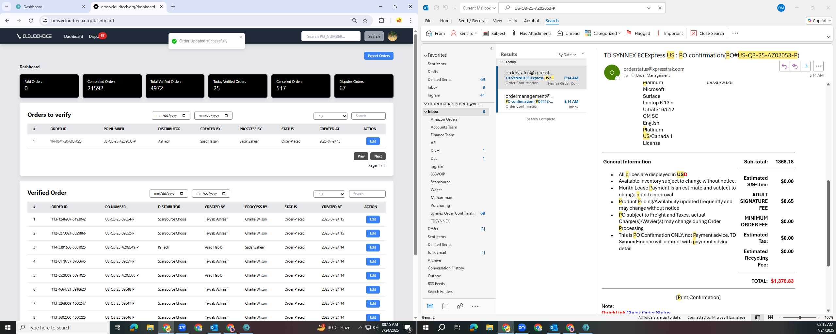The width and height of the screenshot is (836, 334).
Task: Click Outlook send/receive sync icon
Action: (436, 8)
